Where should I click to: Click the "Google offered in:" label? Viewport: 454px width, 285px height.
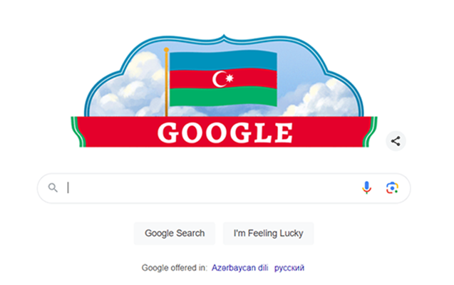(175, 268)
